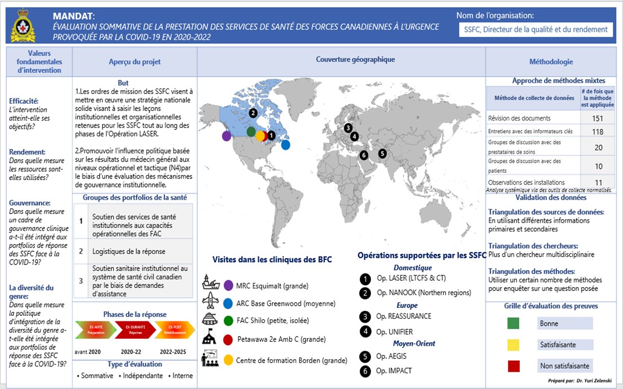
Task: Click the organisation name field showing SSFC
Action: coord(536,30)
